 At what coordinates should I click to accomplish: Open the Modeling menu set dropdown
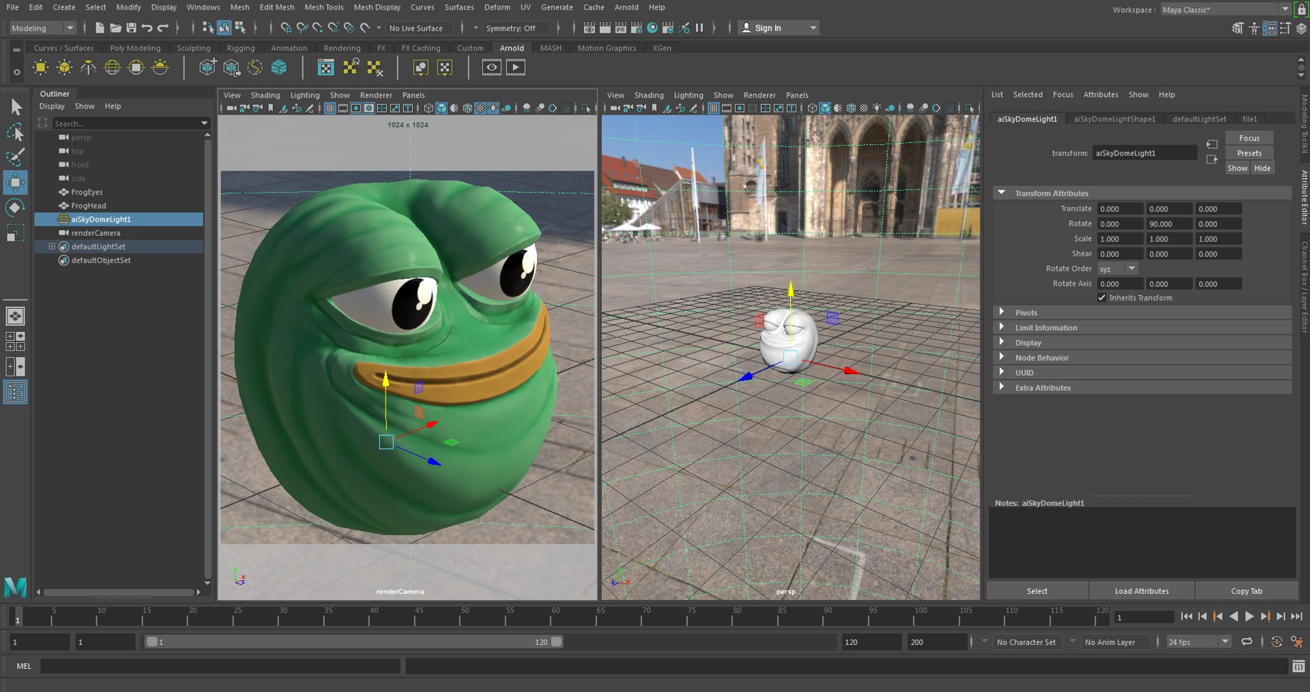[42, 28]
